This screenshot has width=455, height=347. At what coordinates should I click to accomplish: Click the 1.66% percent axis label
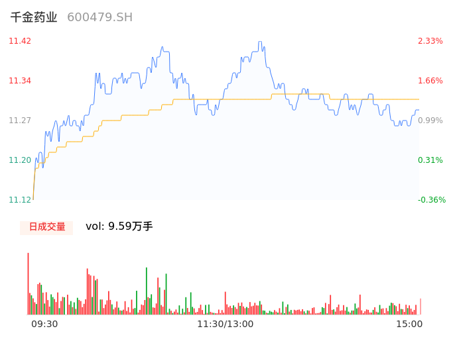(430, 81)
